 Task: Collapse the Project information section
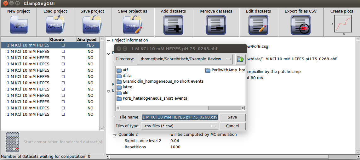tap(109, 41)
